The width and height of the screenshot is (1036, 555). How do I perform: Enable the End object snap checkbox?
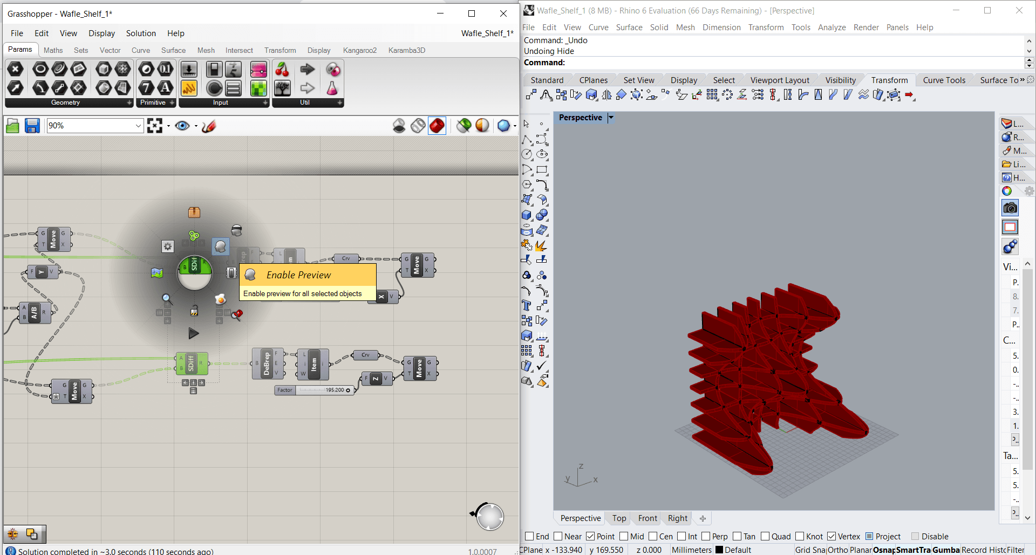coord(529,536)
